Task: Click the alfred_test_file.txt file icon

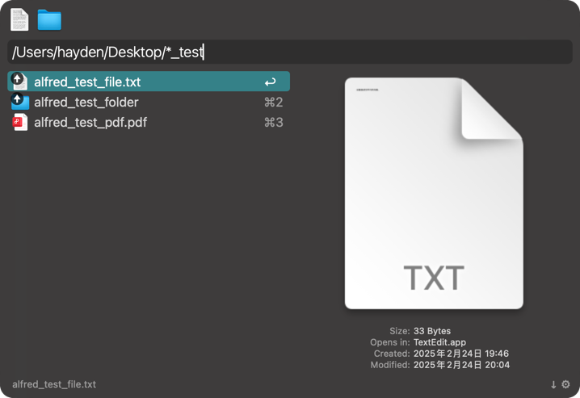Action: click(x=20, y=82)
